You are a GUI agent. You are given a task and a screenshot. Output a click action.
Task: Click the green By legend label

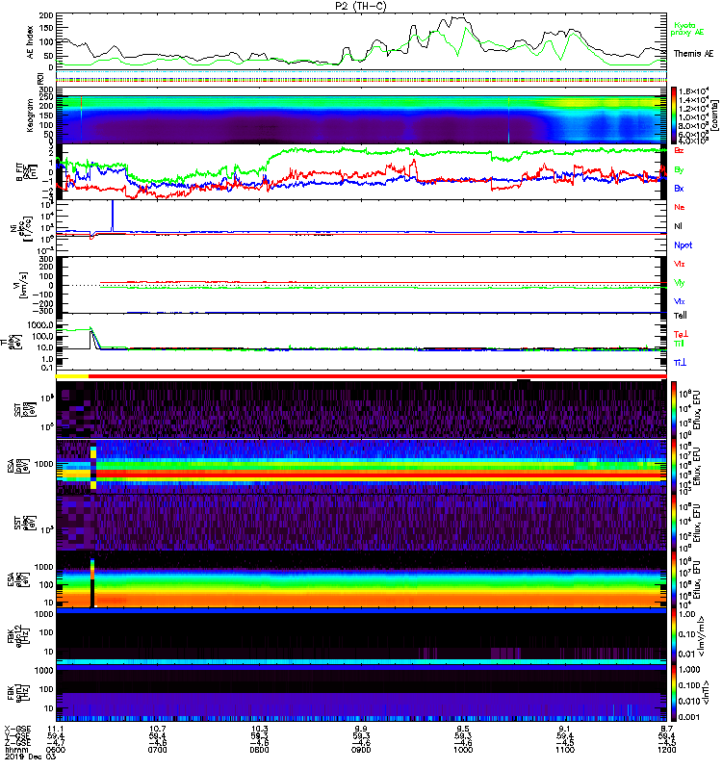click(679, 169)
